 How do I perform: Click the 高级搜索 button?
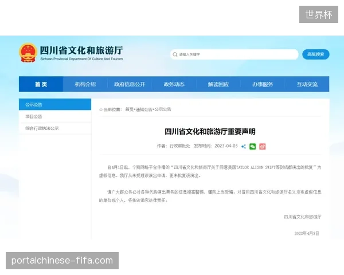point(316,54)
